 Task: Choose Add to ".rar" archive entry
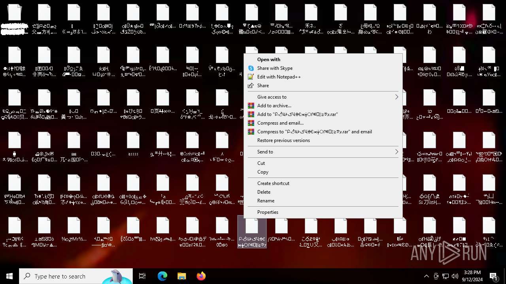[323, 114]
